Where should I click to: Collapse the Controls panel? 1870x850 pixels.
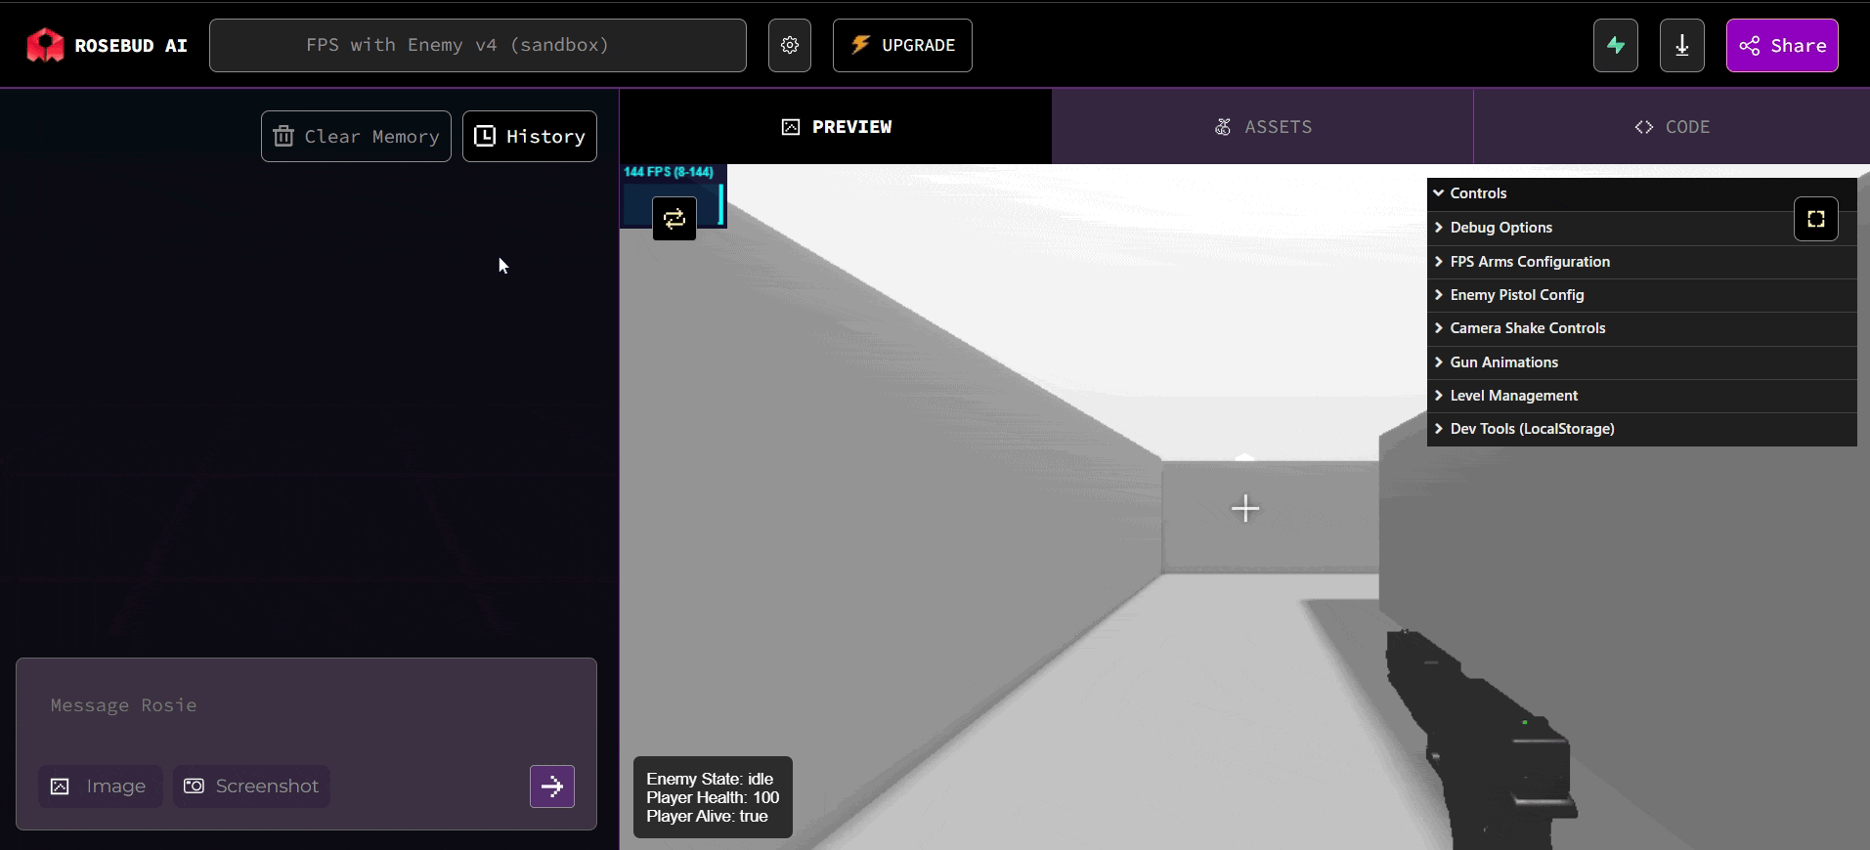click(1642, 193)
